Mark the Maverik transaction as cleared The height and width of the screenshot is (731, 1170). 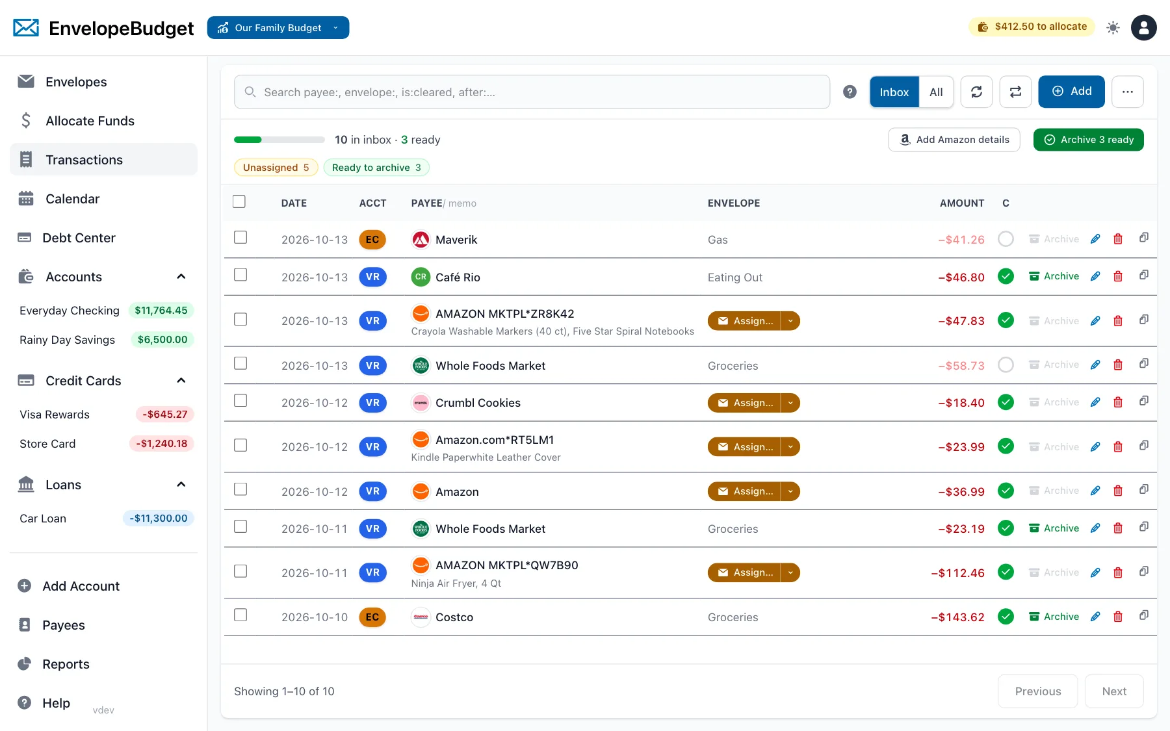pos(1006,239)
